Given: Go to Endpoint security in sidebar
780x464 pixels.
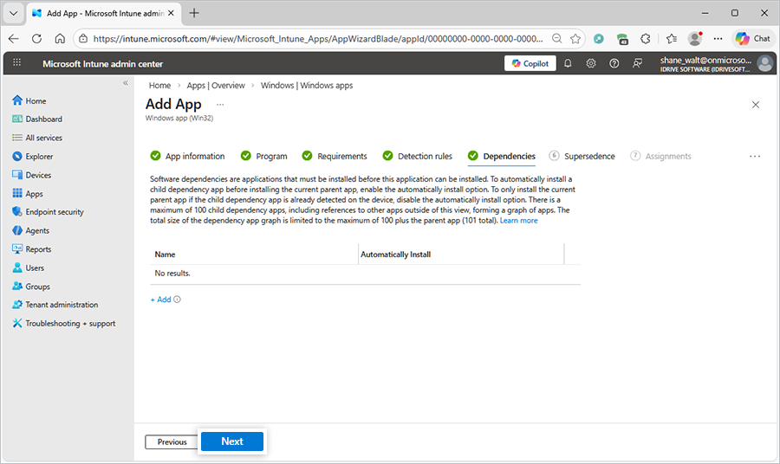Looking at the screenshot, I should [54, 212].
